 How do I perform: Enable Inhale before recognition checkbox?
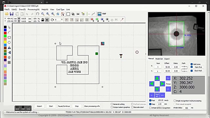tap(150, 108)
